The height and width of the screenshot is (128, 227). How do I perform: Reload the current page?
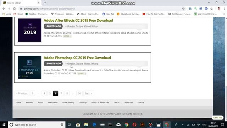(14, 9)
